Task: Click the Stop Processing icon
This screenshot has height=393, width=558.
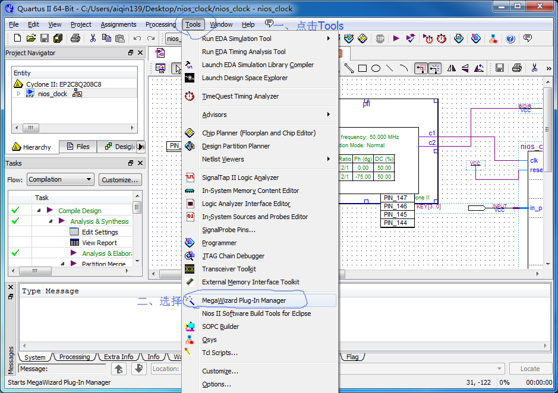Action: tap(380, 39)
